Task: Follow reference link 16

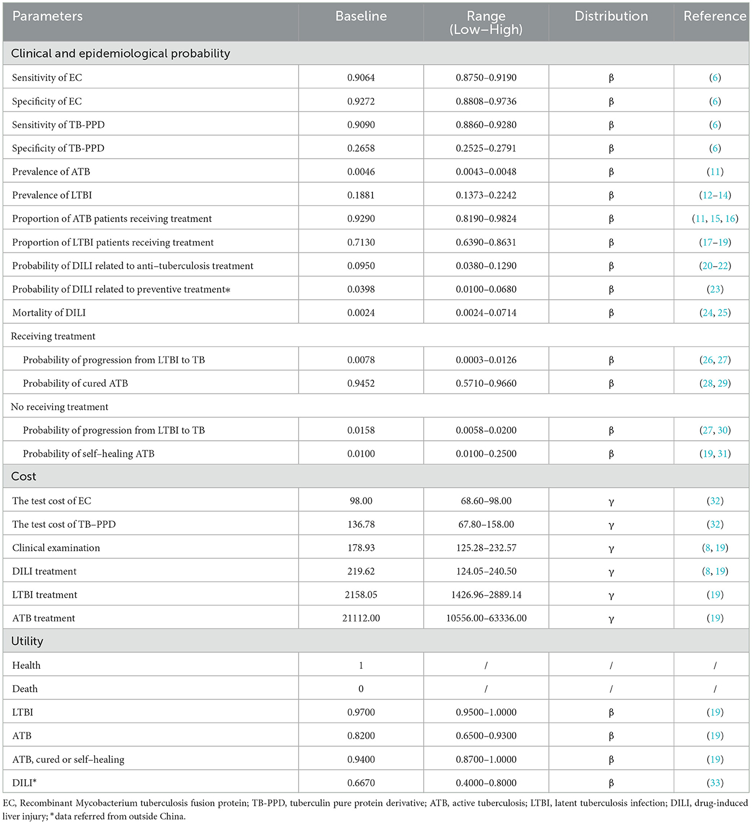Action: coord(730,219)
